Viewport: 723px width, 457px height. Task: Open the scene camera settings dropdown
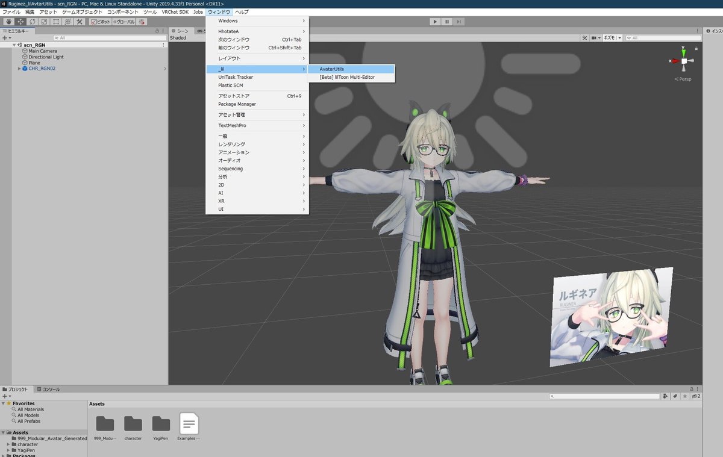tap(596, 37)
